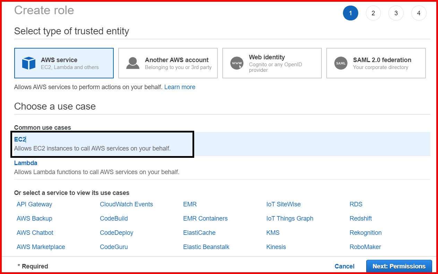
Task: Select the CodeBuild service
Action: click(x=114, y=219)
